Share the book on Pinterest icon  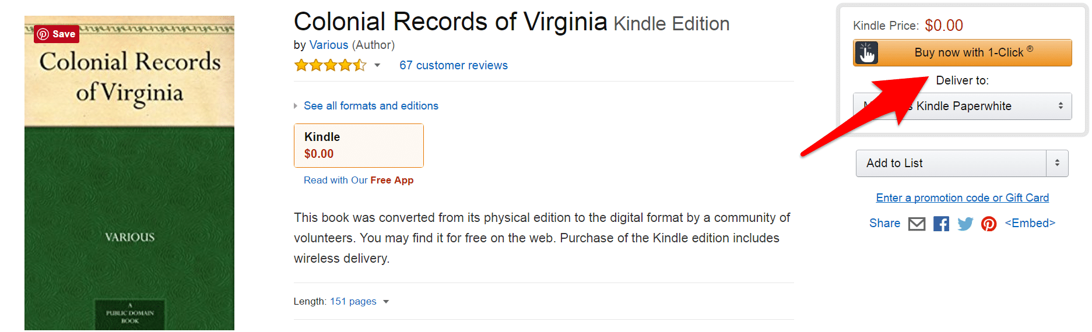tap(989, 224)
